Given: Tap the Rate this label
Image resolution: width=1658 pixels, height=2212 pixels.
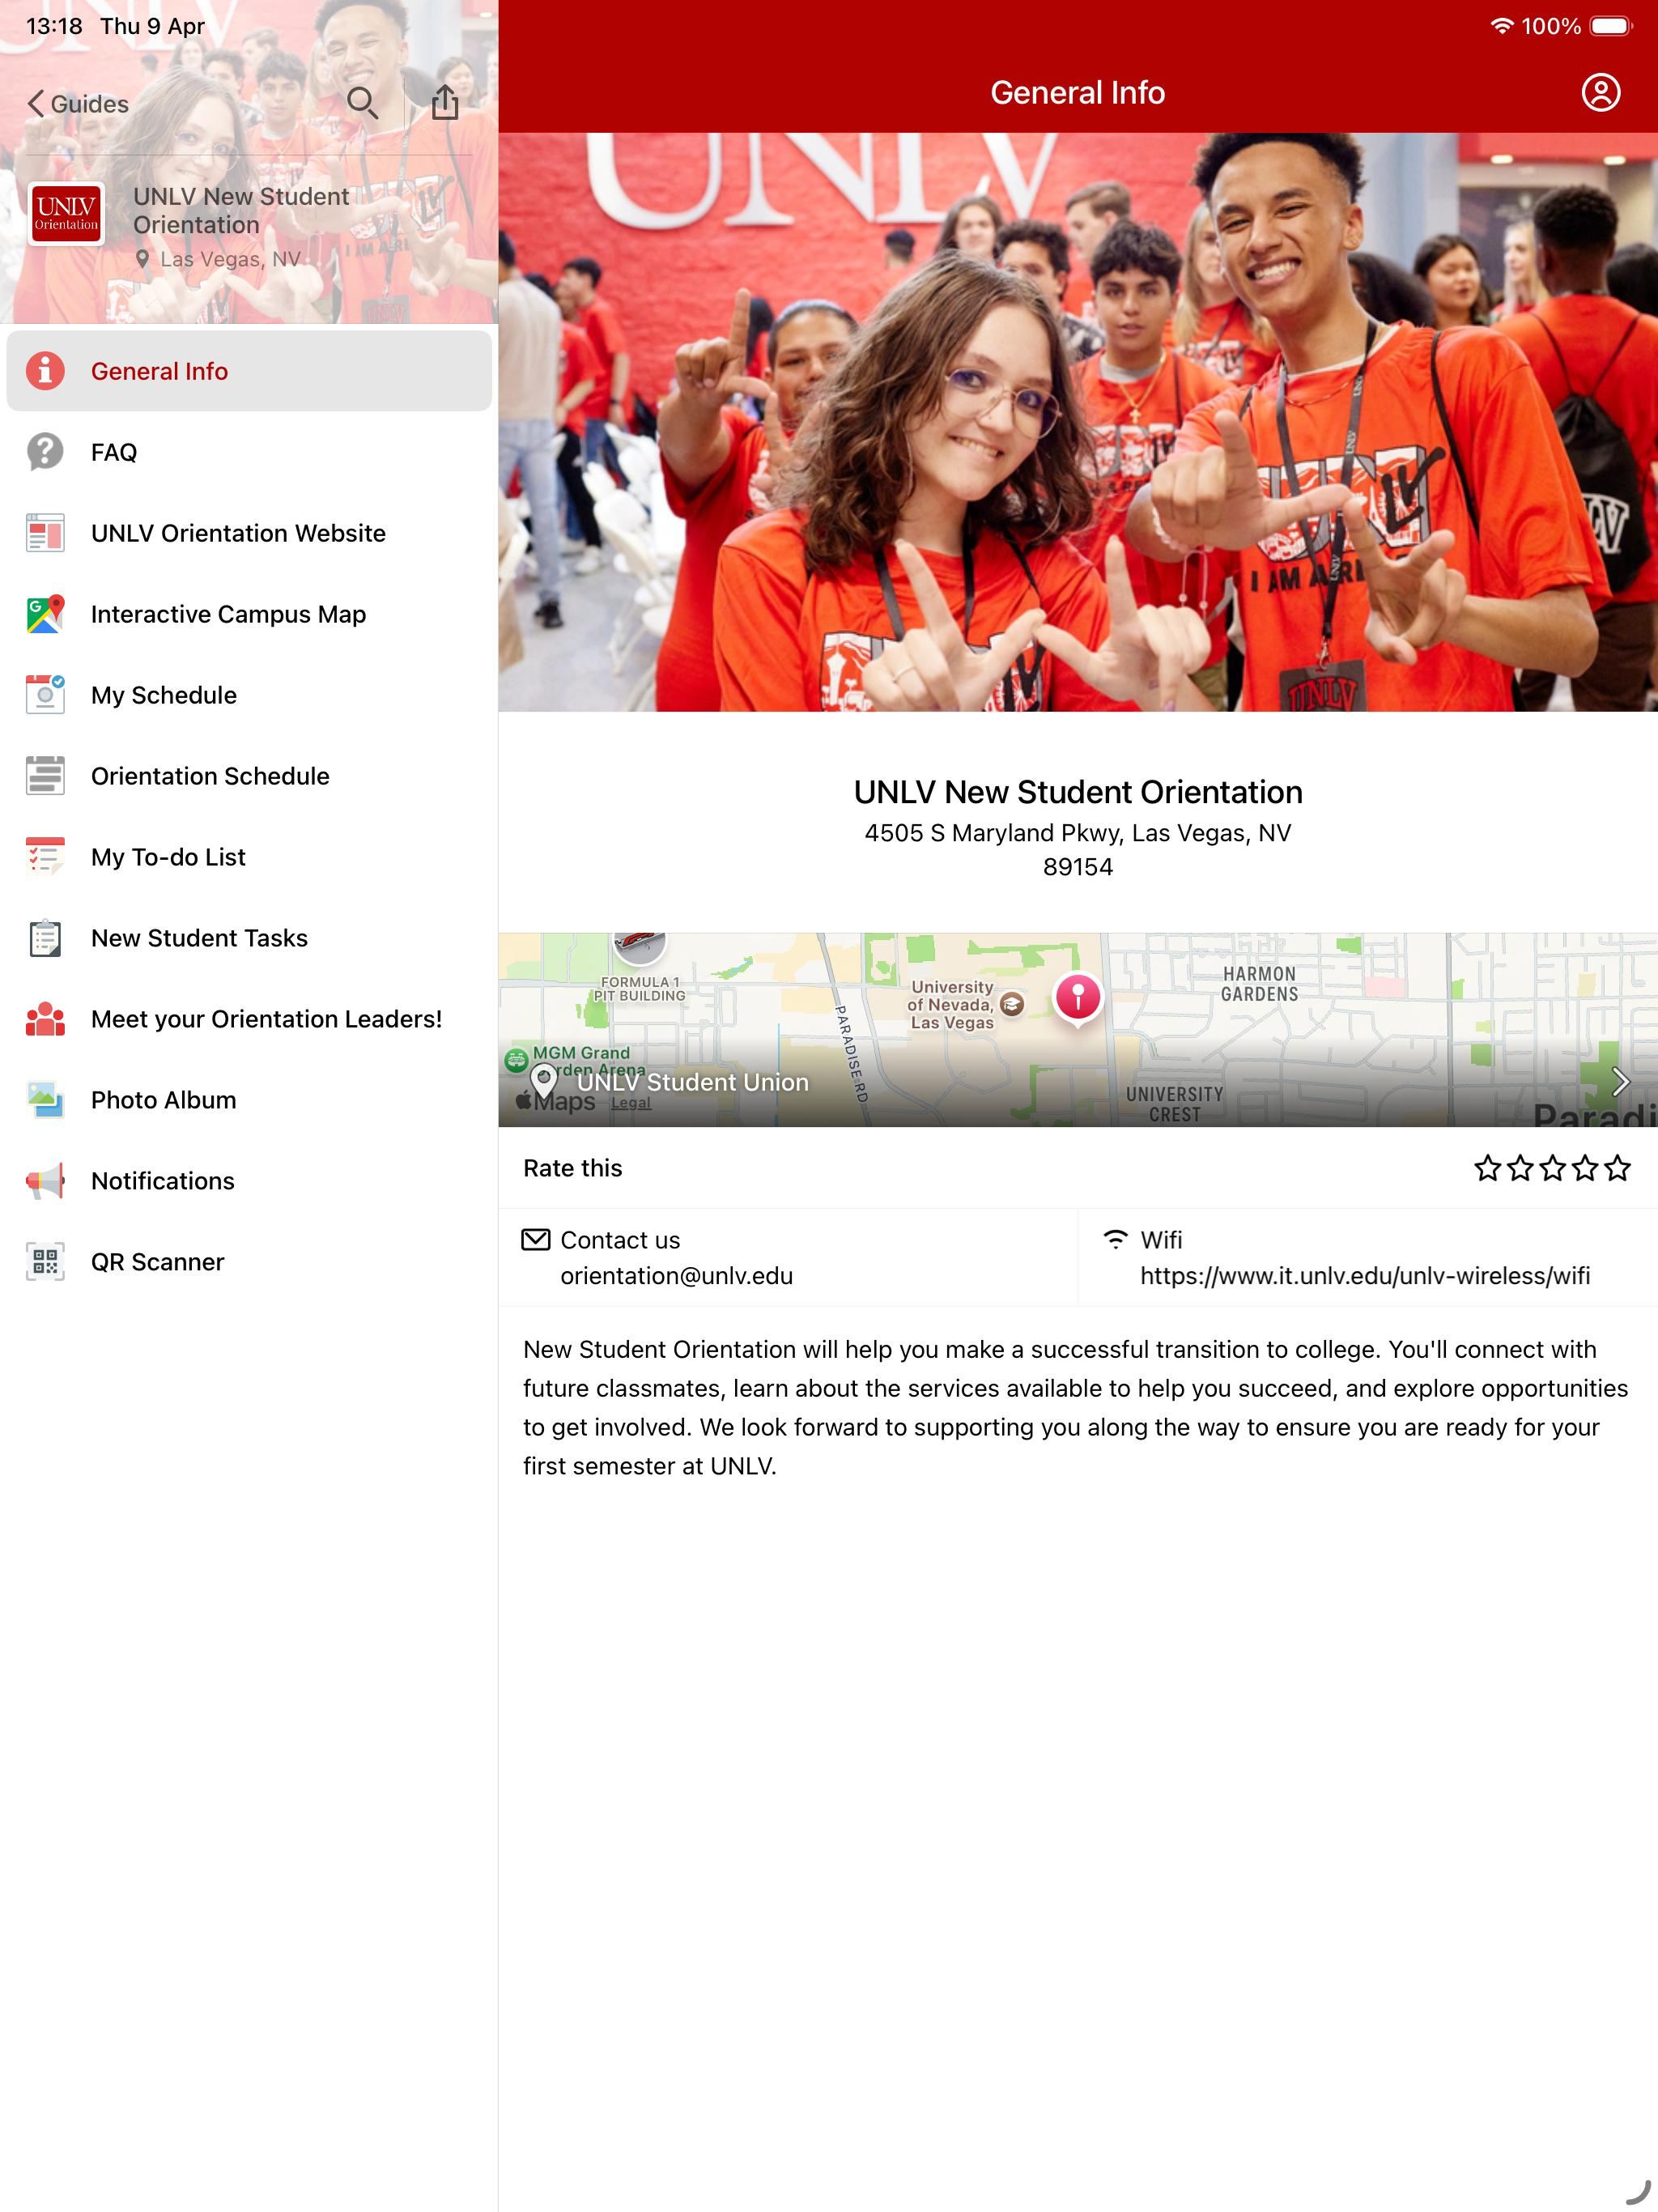Looking at the screenshot, I should pos(572,1168).
